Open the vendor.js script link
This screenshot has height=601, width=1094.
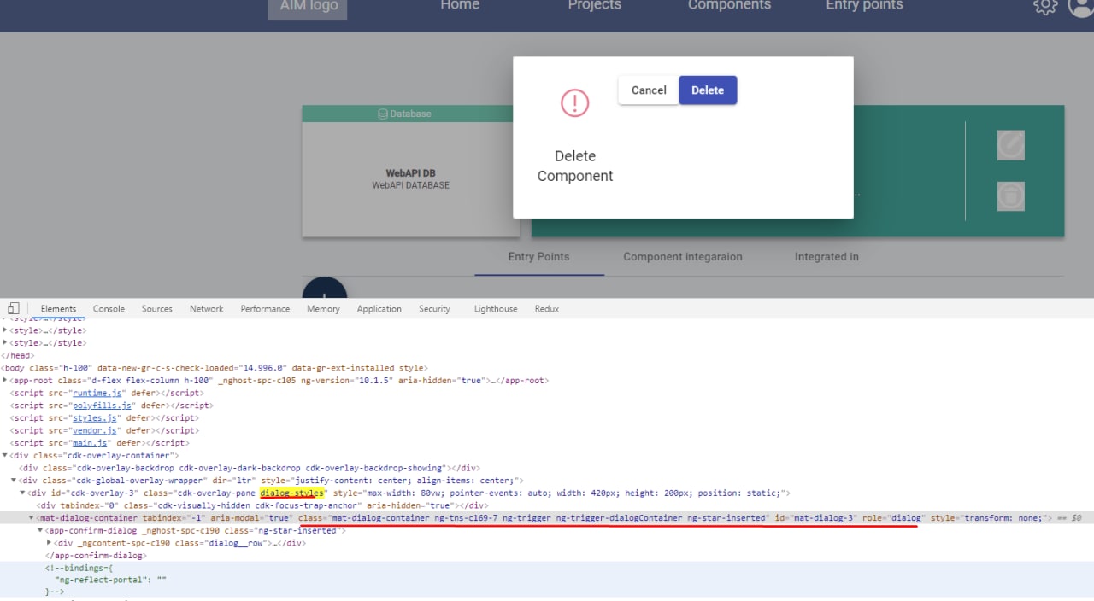(95, 431)
